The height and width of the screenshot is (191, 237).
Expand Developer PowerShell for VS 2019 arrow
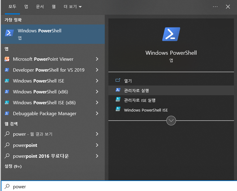click(97, 70)
